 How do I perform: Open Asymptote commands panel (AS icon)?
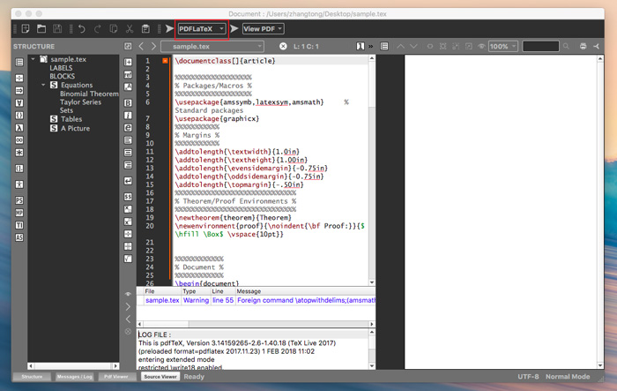tap(19, 237)
